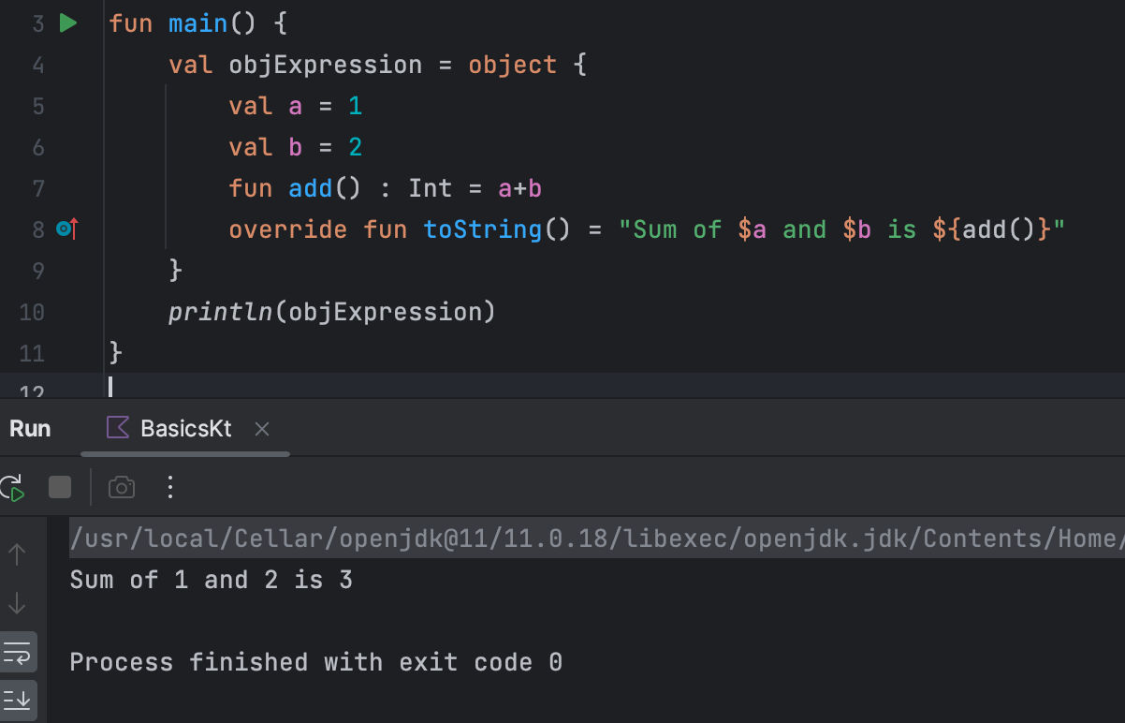Click the Rerun BasicsKt icon
Image resolution: width=1125 pixels, height=723 pixels.
pyautogui.click(x=13, y=487)
